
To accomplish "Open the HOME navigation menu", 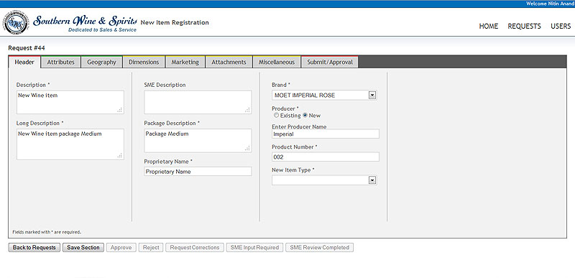I will (489, 27).
